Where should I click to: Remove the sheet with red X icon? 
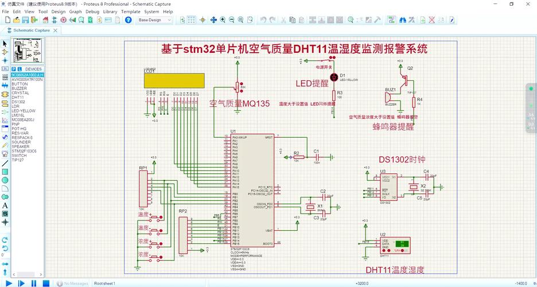pos(432,20)
